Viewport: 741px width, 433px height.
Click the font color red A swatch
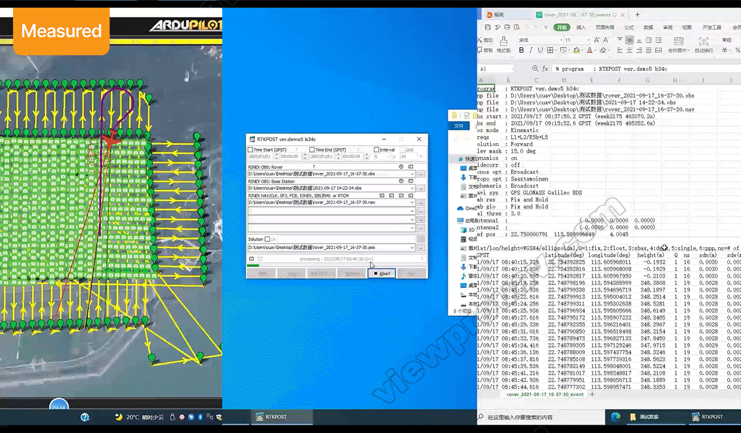590,51
